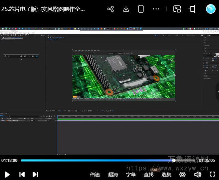The height and width of the screenshot is (180, 219).
Task: Mute the video with speaker icon
Action: click(197, 175)
